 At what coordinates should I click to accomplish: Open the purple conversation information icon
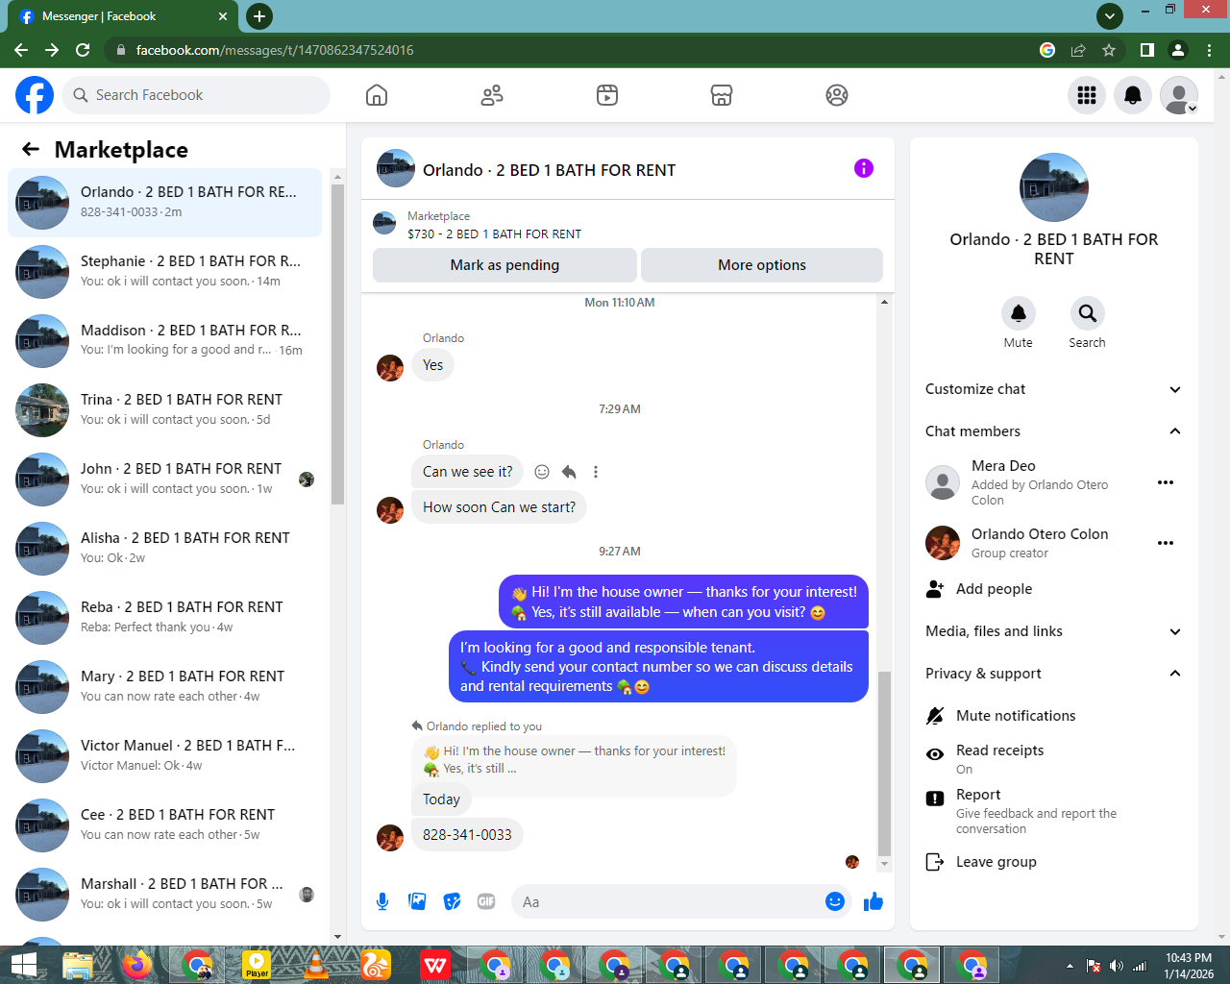[x=864, y=168]
